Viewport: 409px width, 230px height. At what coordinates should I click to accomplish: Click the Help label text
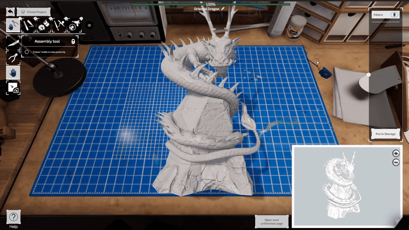(14, 226)
